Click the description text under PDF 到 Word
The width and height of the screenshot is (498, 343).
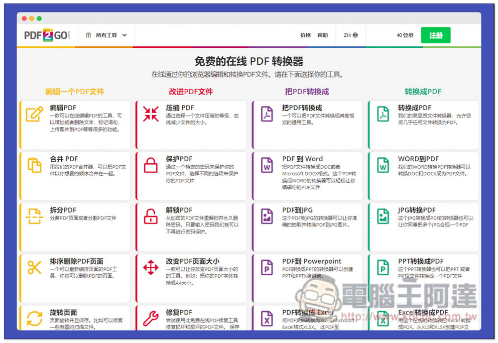[319, 177]
